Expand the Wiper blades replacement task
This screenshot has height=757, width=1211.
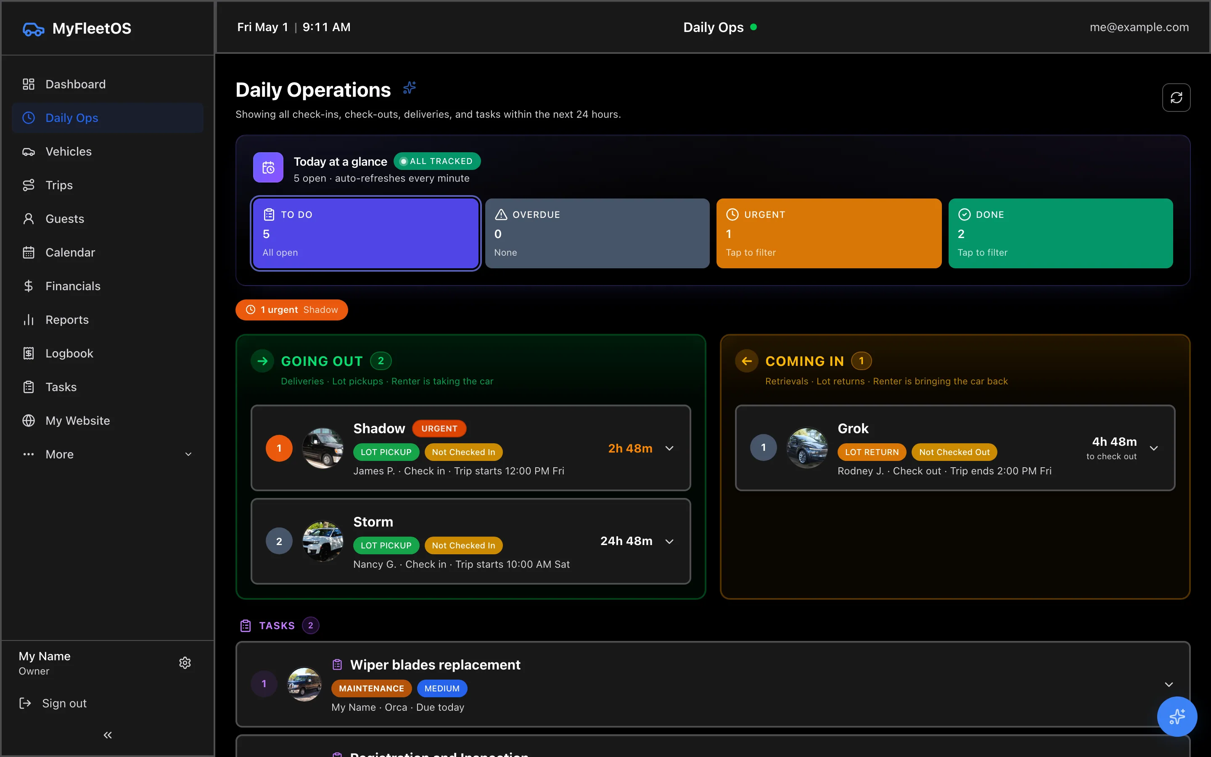[1169, 684]
